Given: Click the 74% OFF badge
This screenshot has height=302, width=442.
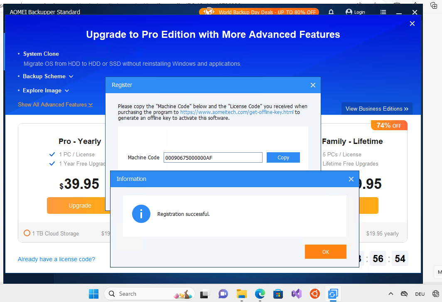Looking at the screenshot, I should 389,125.
